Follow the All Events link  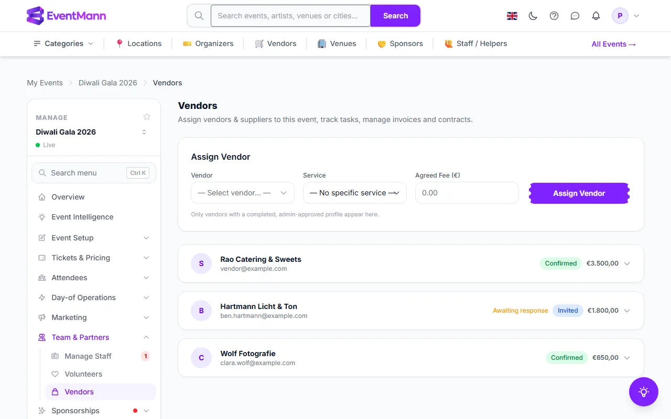tap(614, 44)
